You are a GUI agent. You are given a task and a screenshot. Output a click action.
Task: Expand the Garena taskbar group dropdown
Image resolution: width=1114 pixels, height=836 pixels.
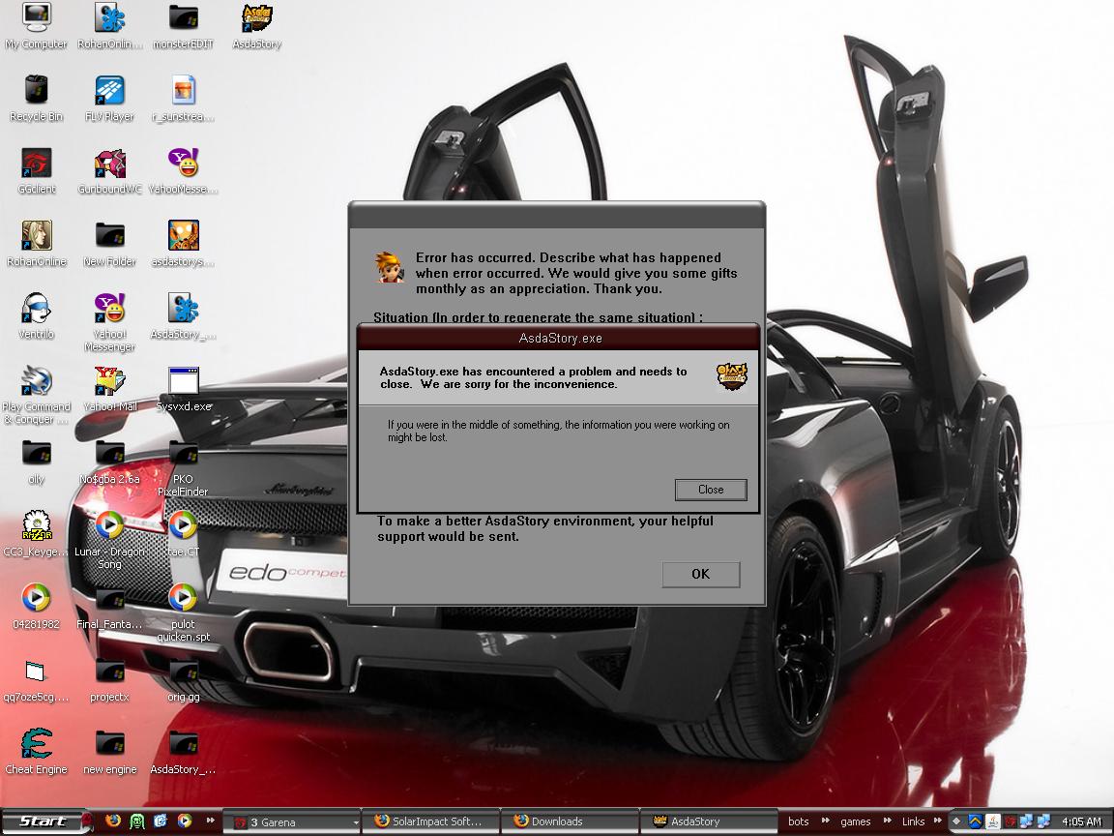coord(355,822)
